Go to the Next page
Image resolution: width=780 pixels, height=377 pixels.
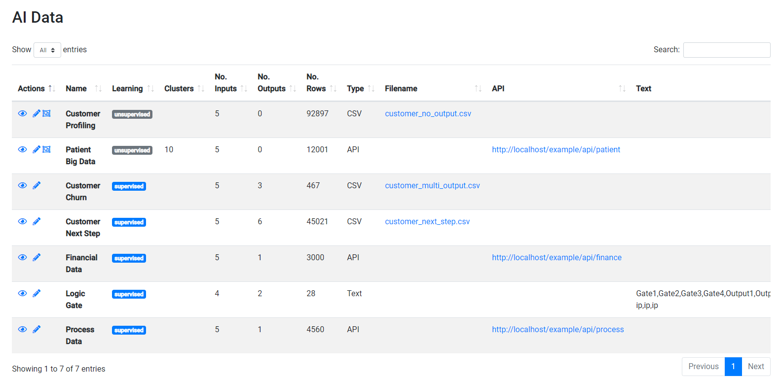pyautogui.click(x=755, y=367)
